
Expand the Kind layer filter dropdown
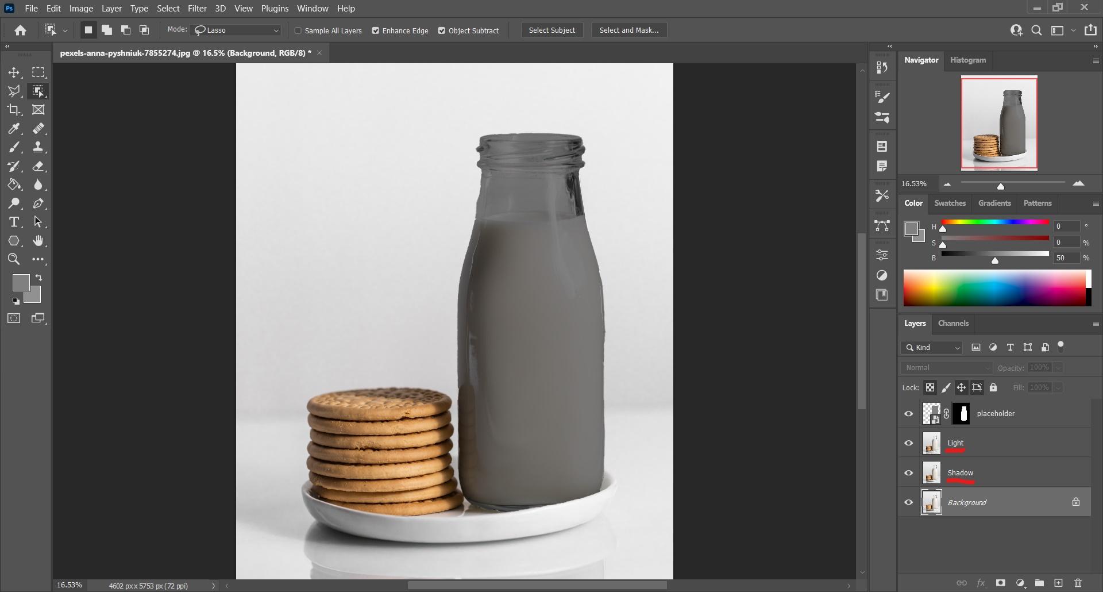click(932, 348)
